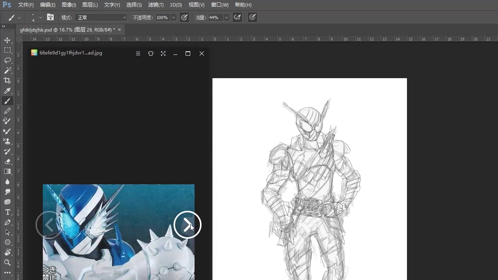
Task: Click the Photoshop Ps logo
Action: 7,5
